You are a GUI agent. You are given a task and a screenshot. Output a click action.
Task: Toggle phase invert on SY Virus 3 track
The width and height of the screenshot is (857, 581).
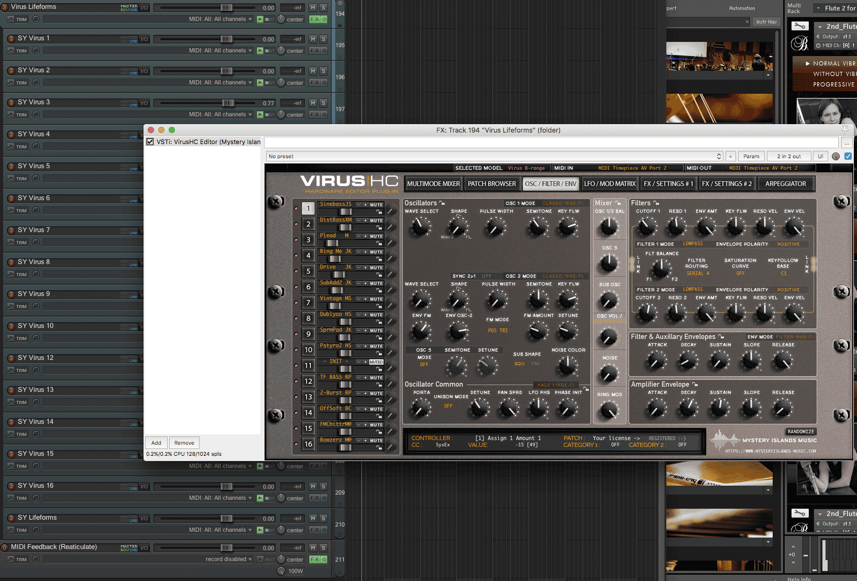(36, 115)
